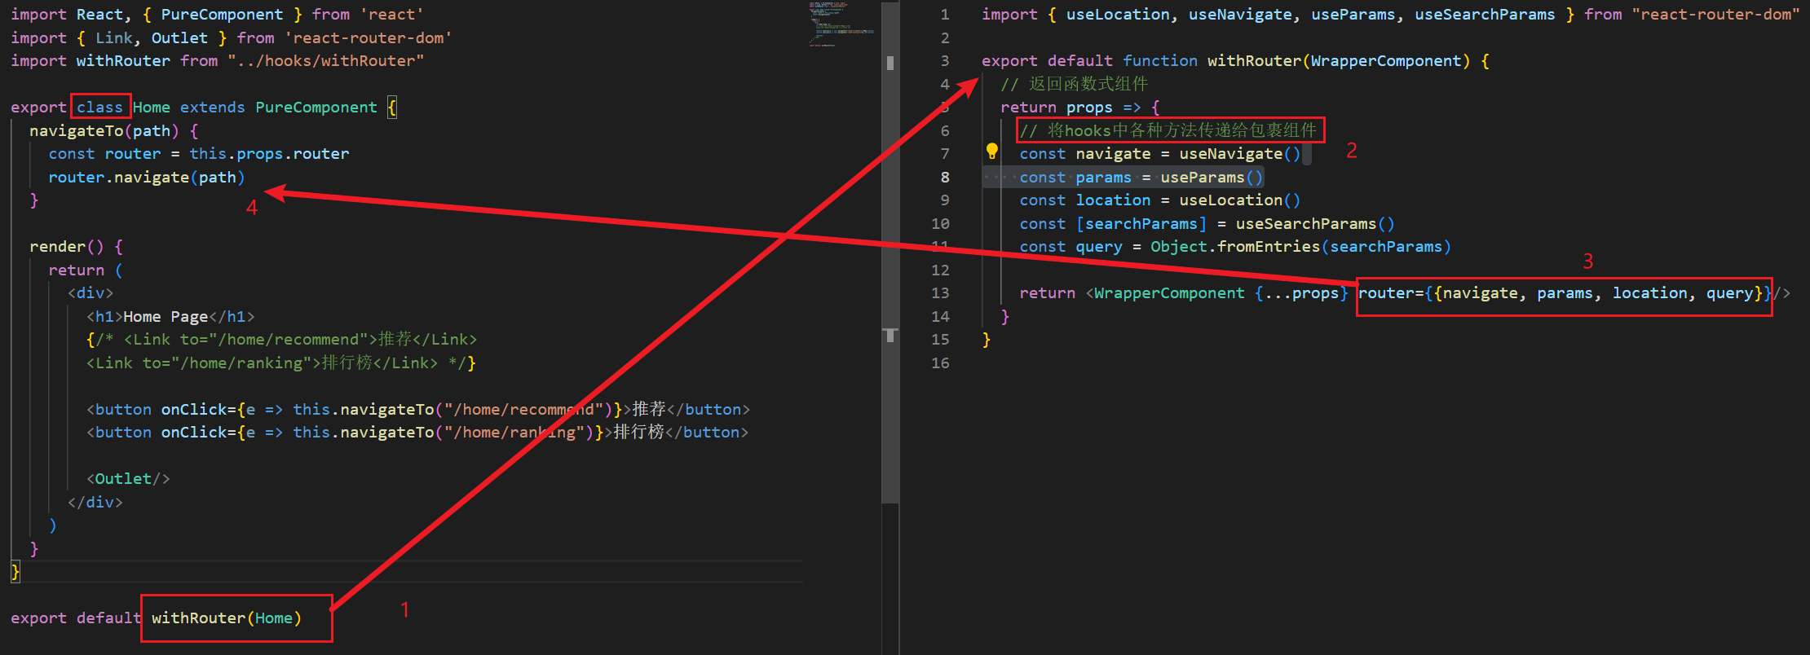Viewport: 1810px width, 655px height.
Task: Click 'useLocation()' on line 9
Action: [x=1239, y=200]
